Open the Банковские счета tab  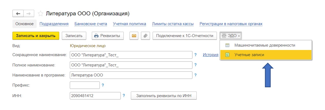(91, 24)
